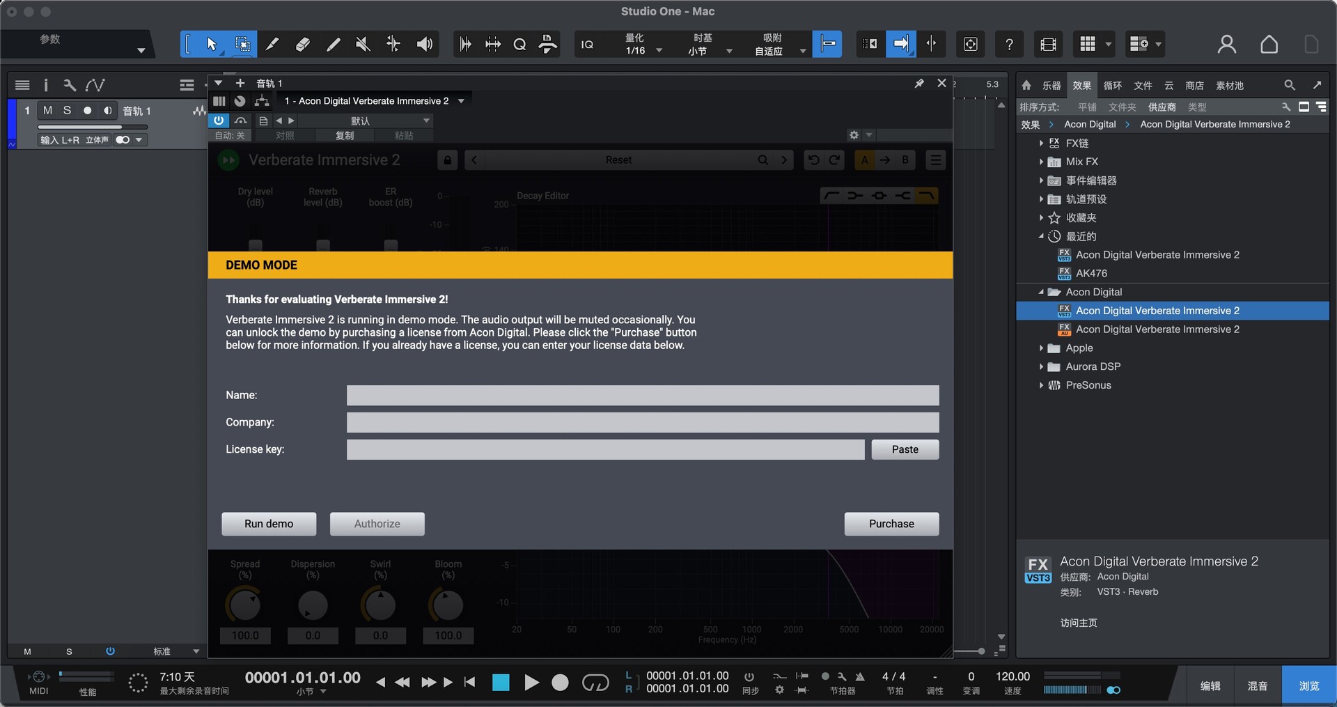Select the Mute tool
The height and width of the screenshot is (707, 1337).
[x=363, y=45]
